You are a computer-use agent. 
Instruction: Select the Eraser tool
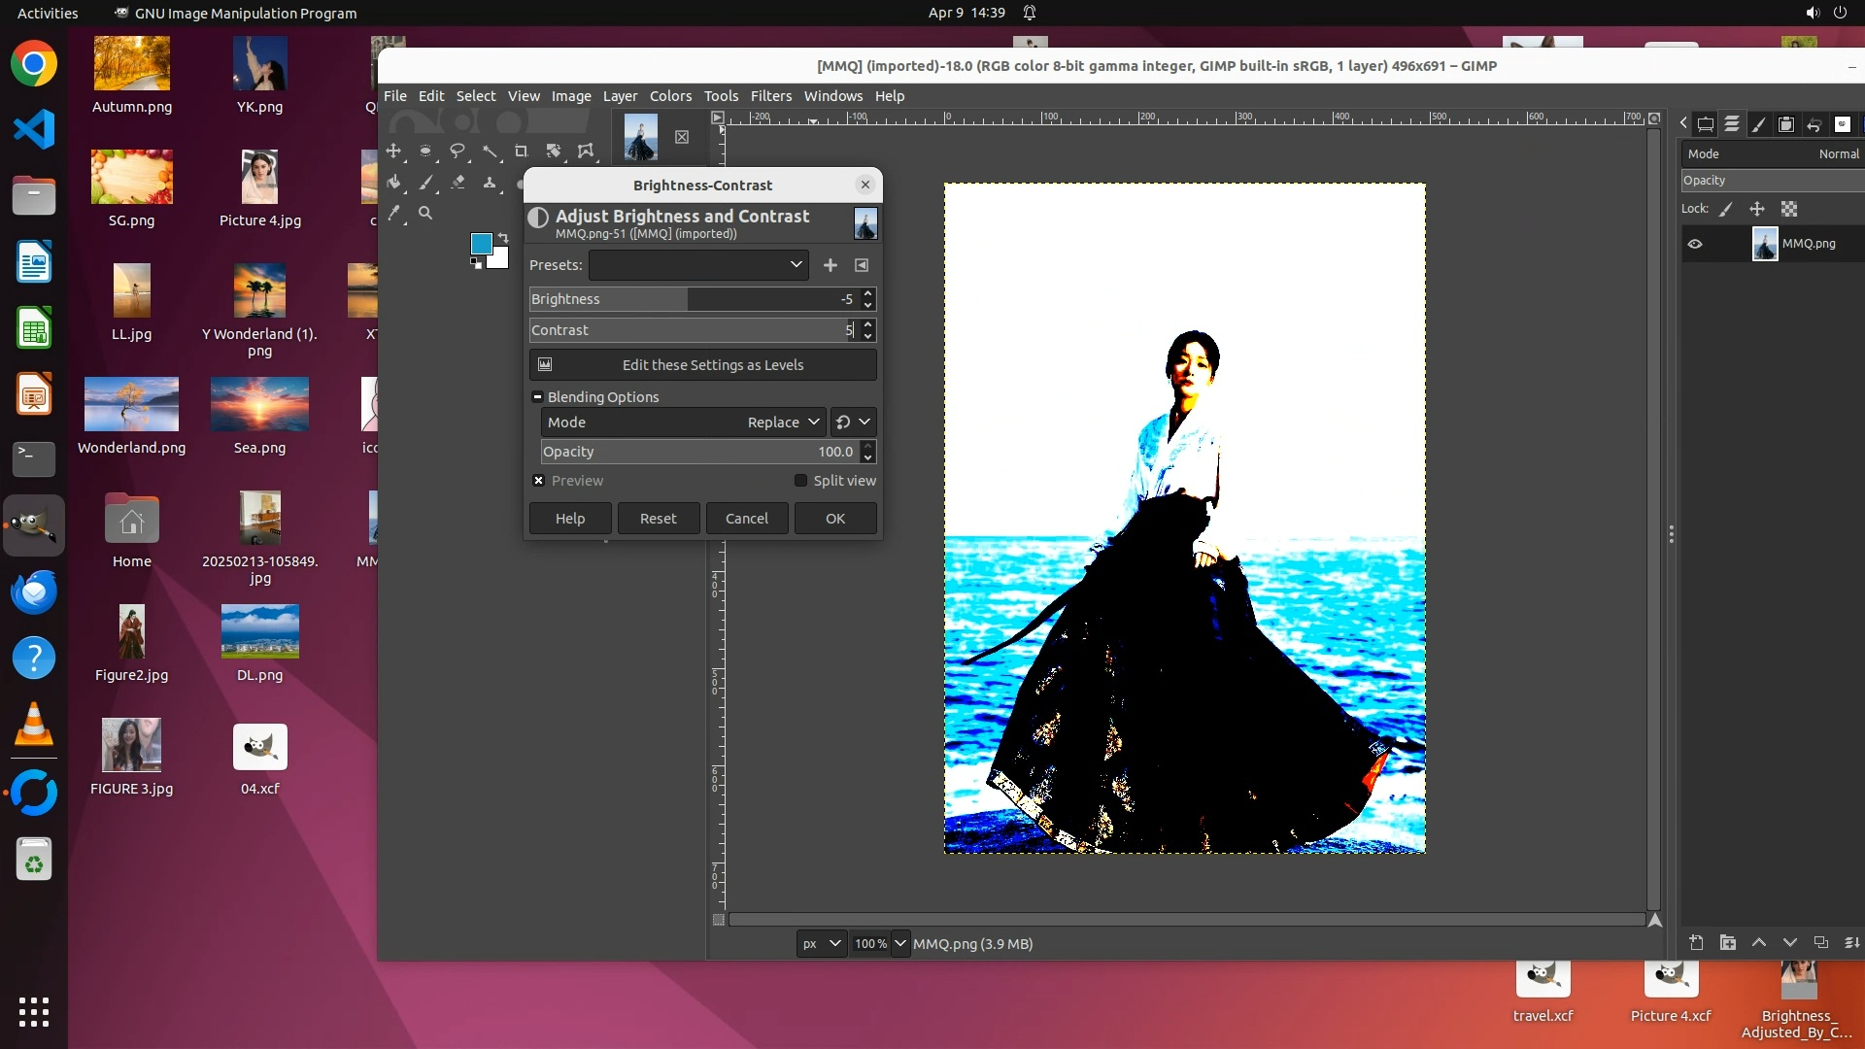coord(458,183)
